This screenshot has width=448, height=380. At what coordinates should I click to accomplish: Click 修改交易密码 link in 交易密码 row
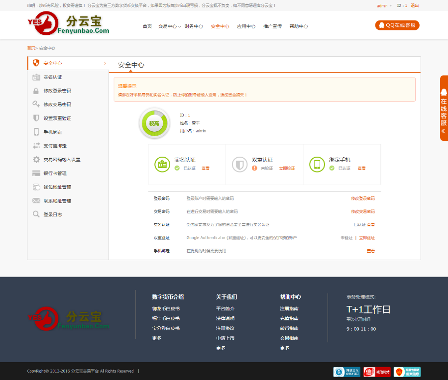coord(363,211)
